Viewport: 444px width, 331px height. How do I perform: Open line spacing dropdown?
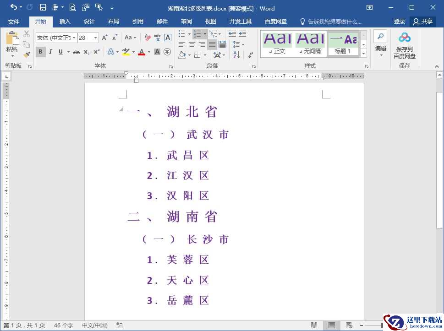coord(238,44)
